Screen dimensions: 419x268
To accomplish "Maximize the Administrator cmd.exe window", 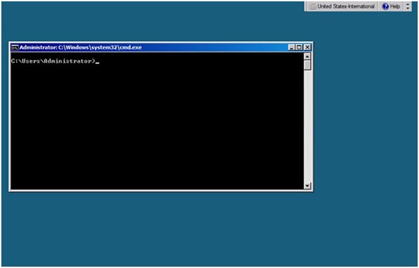I will (x=299, y=47).
